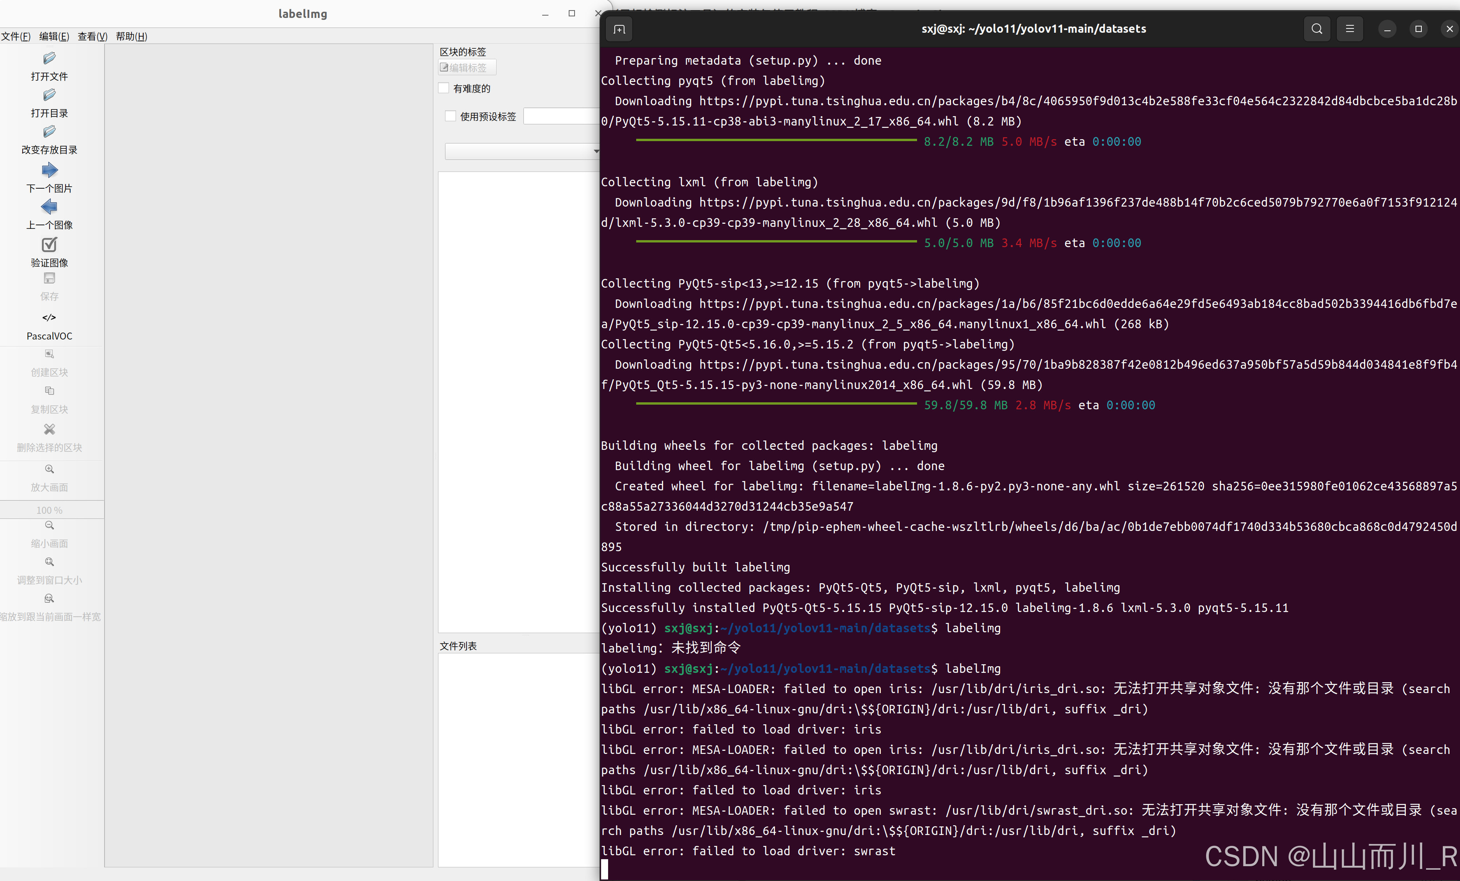Click the 100 % zoom level box

point(49,510)
